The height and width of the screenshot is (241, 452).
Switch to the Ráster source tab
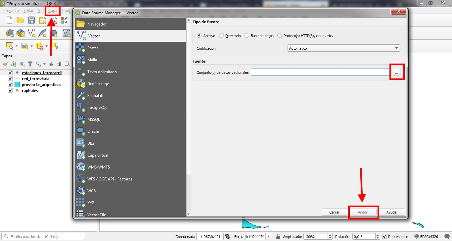tap(131, 48)
